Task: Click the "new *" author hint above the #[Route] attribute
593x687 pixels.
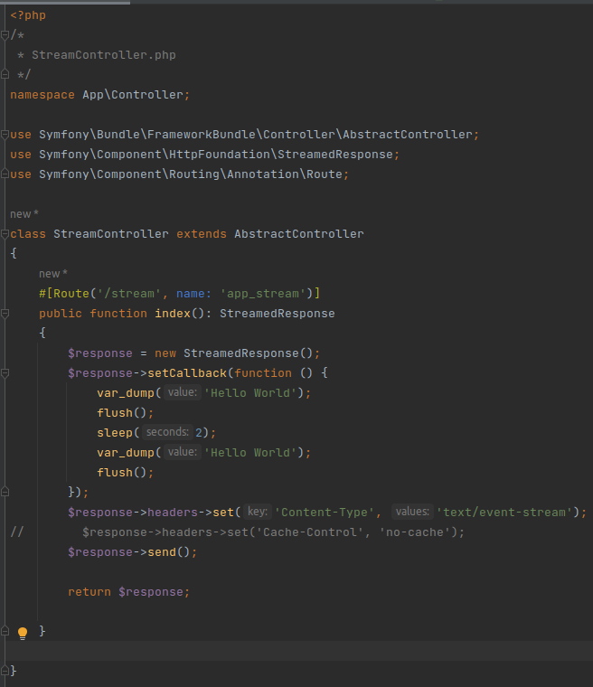Action: tap(53, 273)
